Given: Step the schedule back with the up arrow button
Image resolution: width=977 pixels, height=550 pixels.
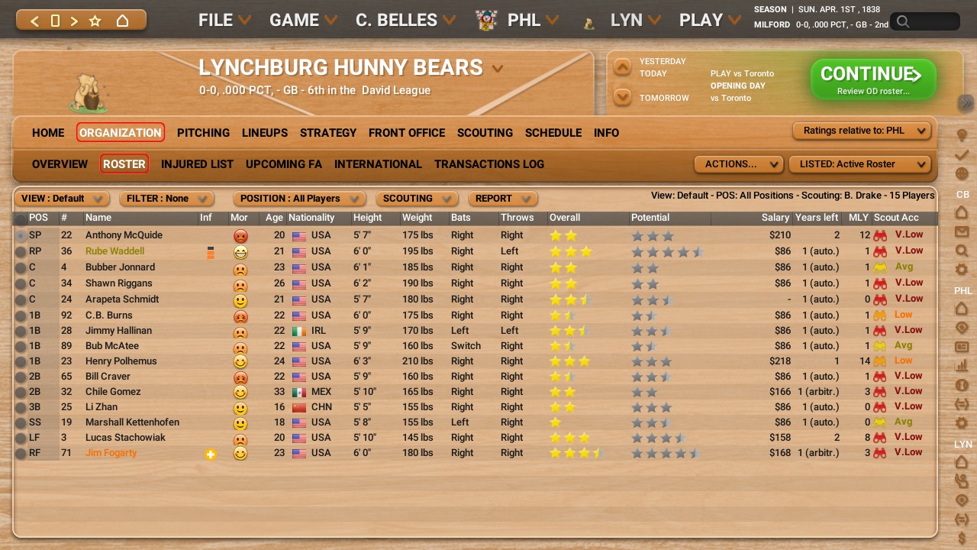Looking at the screenshot, I should coord(623,67).
